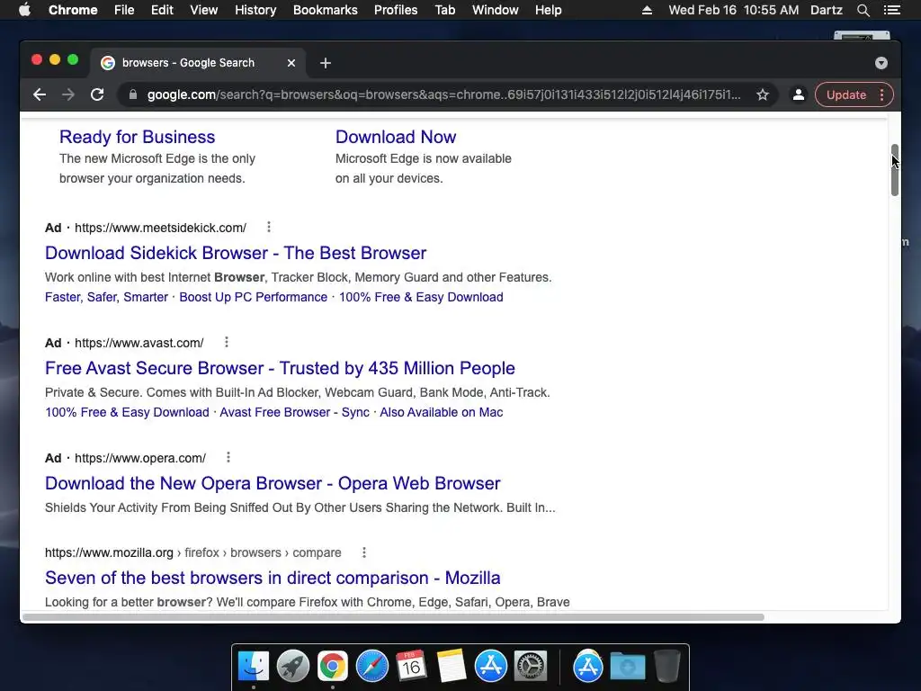Click the Update button in Chrome toolbar
The width and height of the screenshot is (921, 691).
tap(845, 94)
